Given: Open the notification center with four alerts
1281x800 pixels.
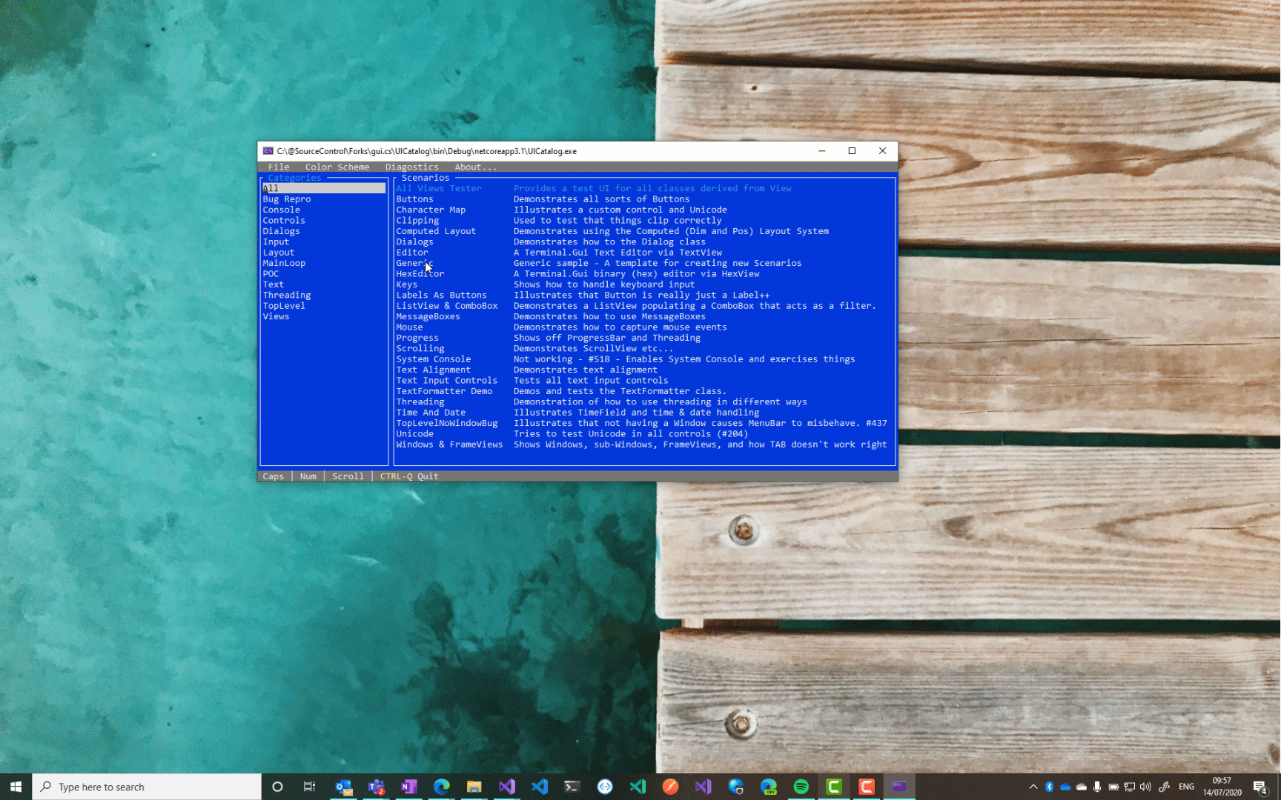Looking at the screenshot, I should (1260, 787).
